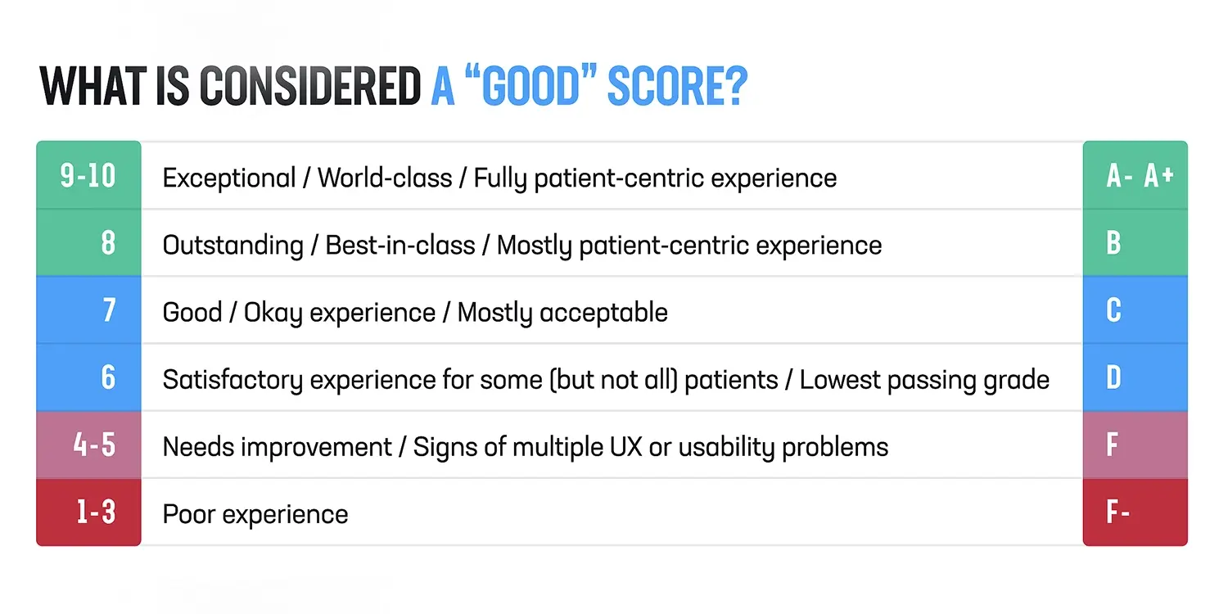
Task: Select the "Good / Okay experience" description
Action: coord(415,312)
